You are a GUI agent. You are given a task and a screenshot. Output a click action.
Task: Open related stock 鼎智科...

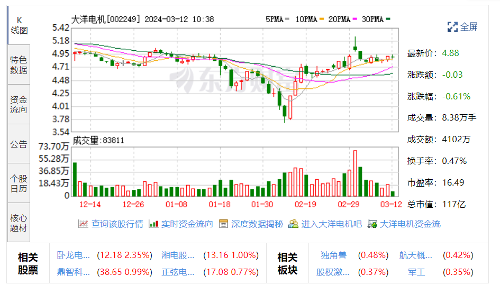(74, 272)
